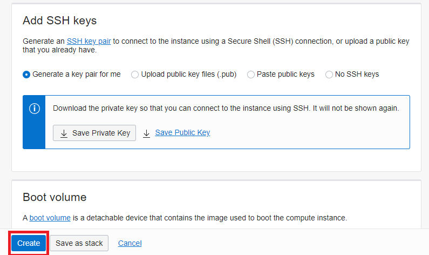This screenshot has width=429, height=255.
Task: Click the info icon in the blue banner
Action: [x=34, y=108]
